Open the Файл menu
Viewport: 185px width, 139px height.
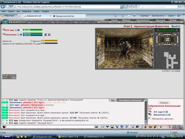coord(3,11)
